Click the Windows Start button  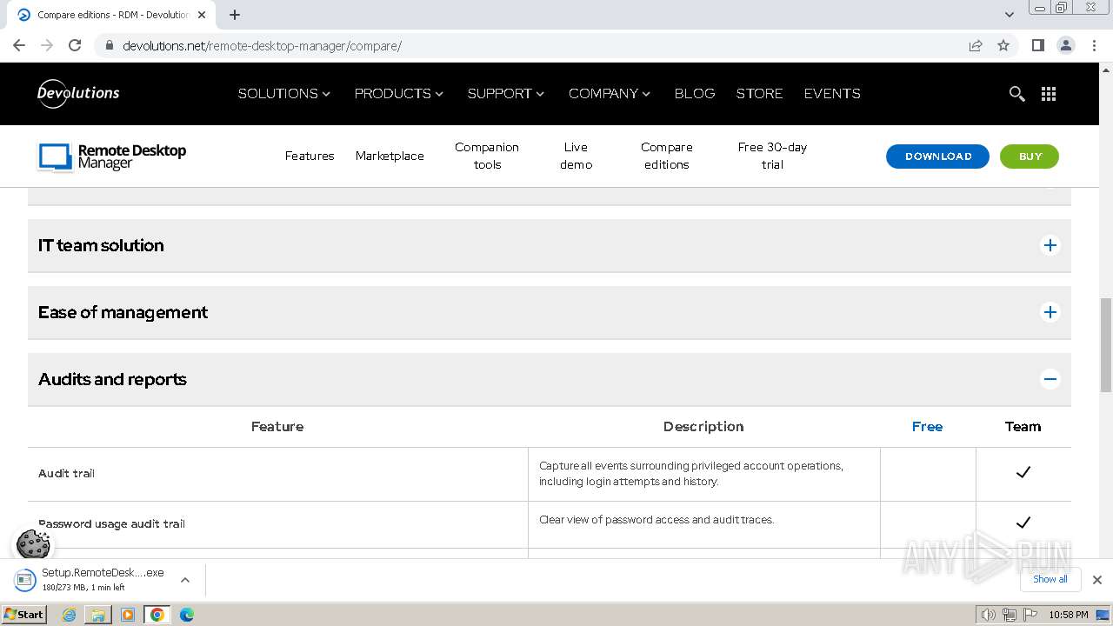(x=24, y=615)
